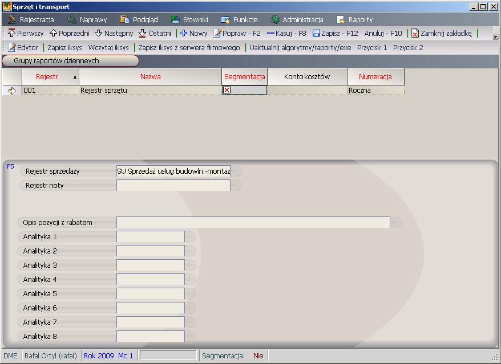Sort by the Rejestr column header

click(50, 76)
